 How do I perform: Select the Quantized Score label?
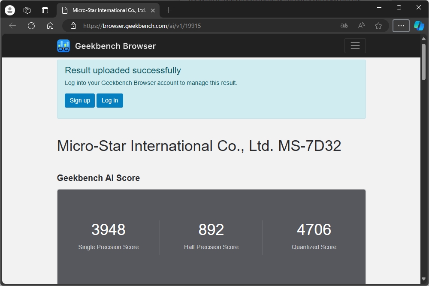pos(314,247)
